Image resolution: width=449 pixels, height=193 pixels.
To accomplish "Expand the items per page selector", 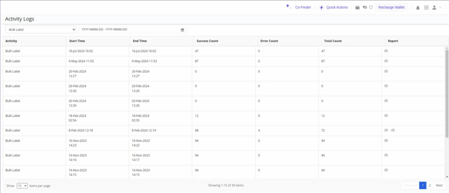I will [x=22, y=186].
